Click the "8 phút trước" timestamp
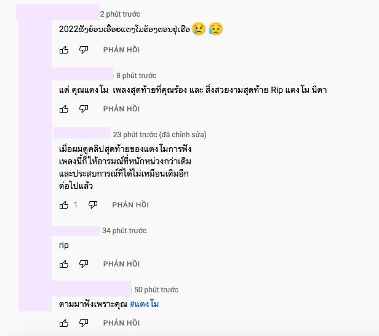This screenshot has width=379, height=336. 136,76
